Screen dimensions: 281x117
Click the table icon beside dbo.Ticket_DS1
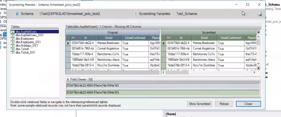pyautogui.click(x=13, y=52)
